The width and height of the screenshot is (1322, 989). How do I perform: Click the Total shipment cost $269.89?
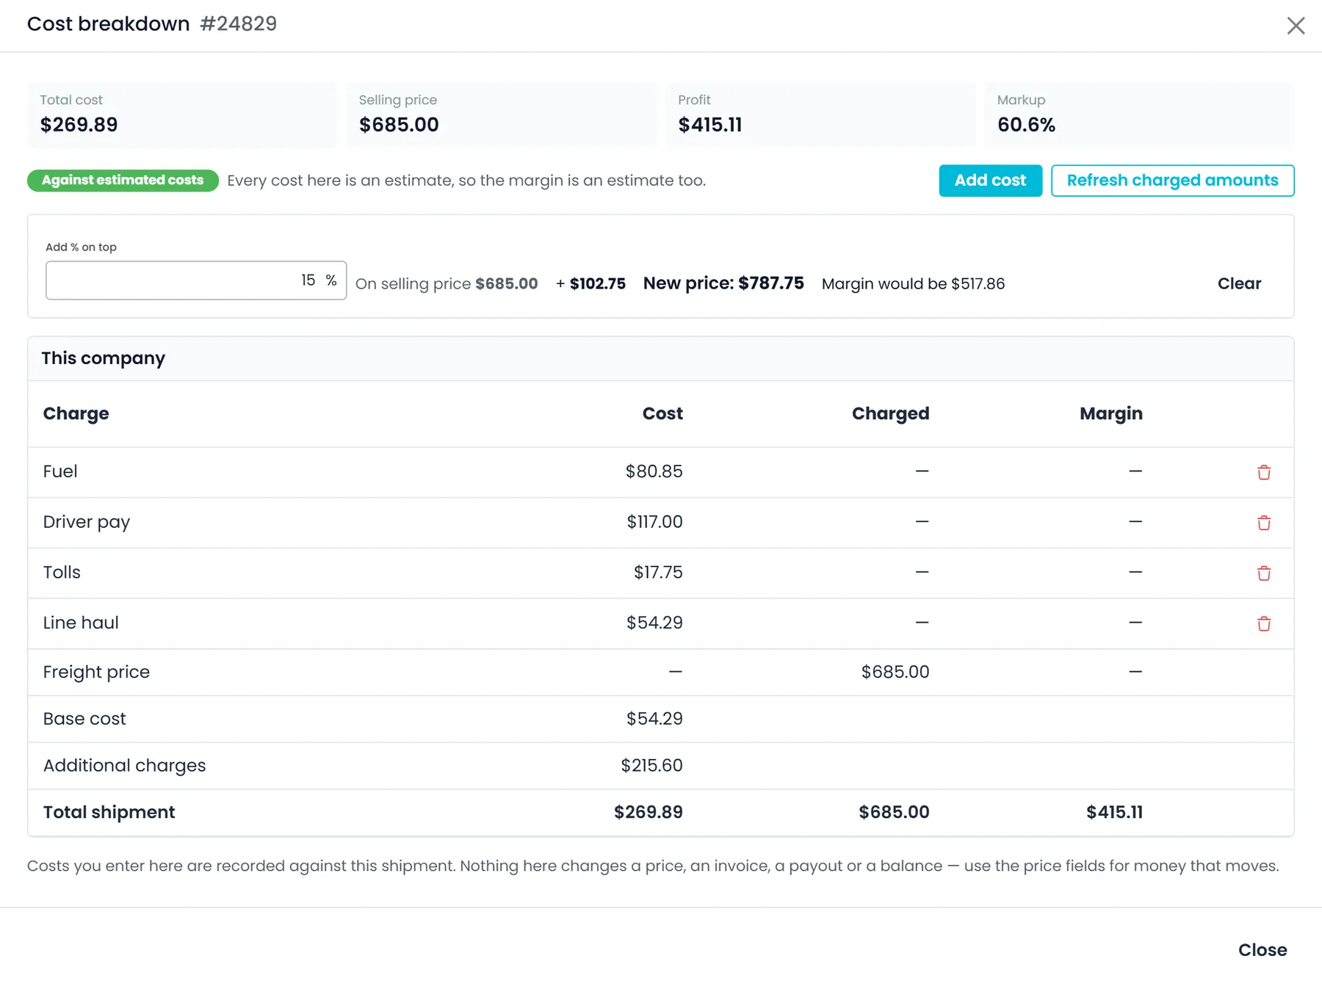pos(649,813)
